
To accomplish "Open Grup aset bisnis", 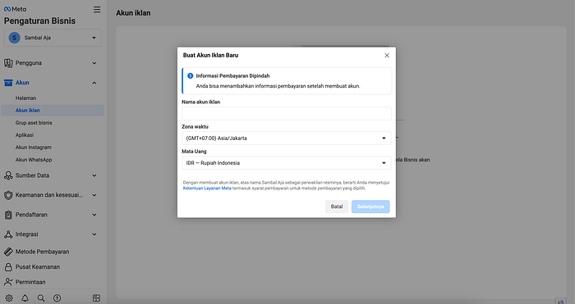I will pos(34,123).
